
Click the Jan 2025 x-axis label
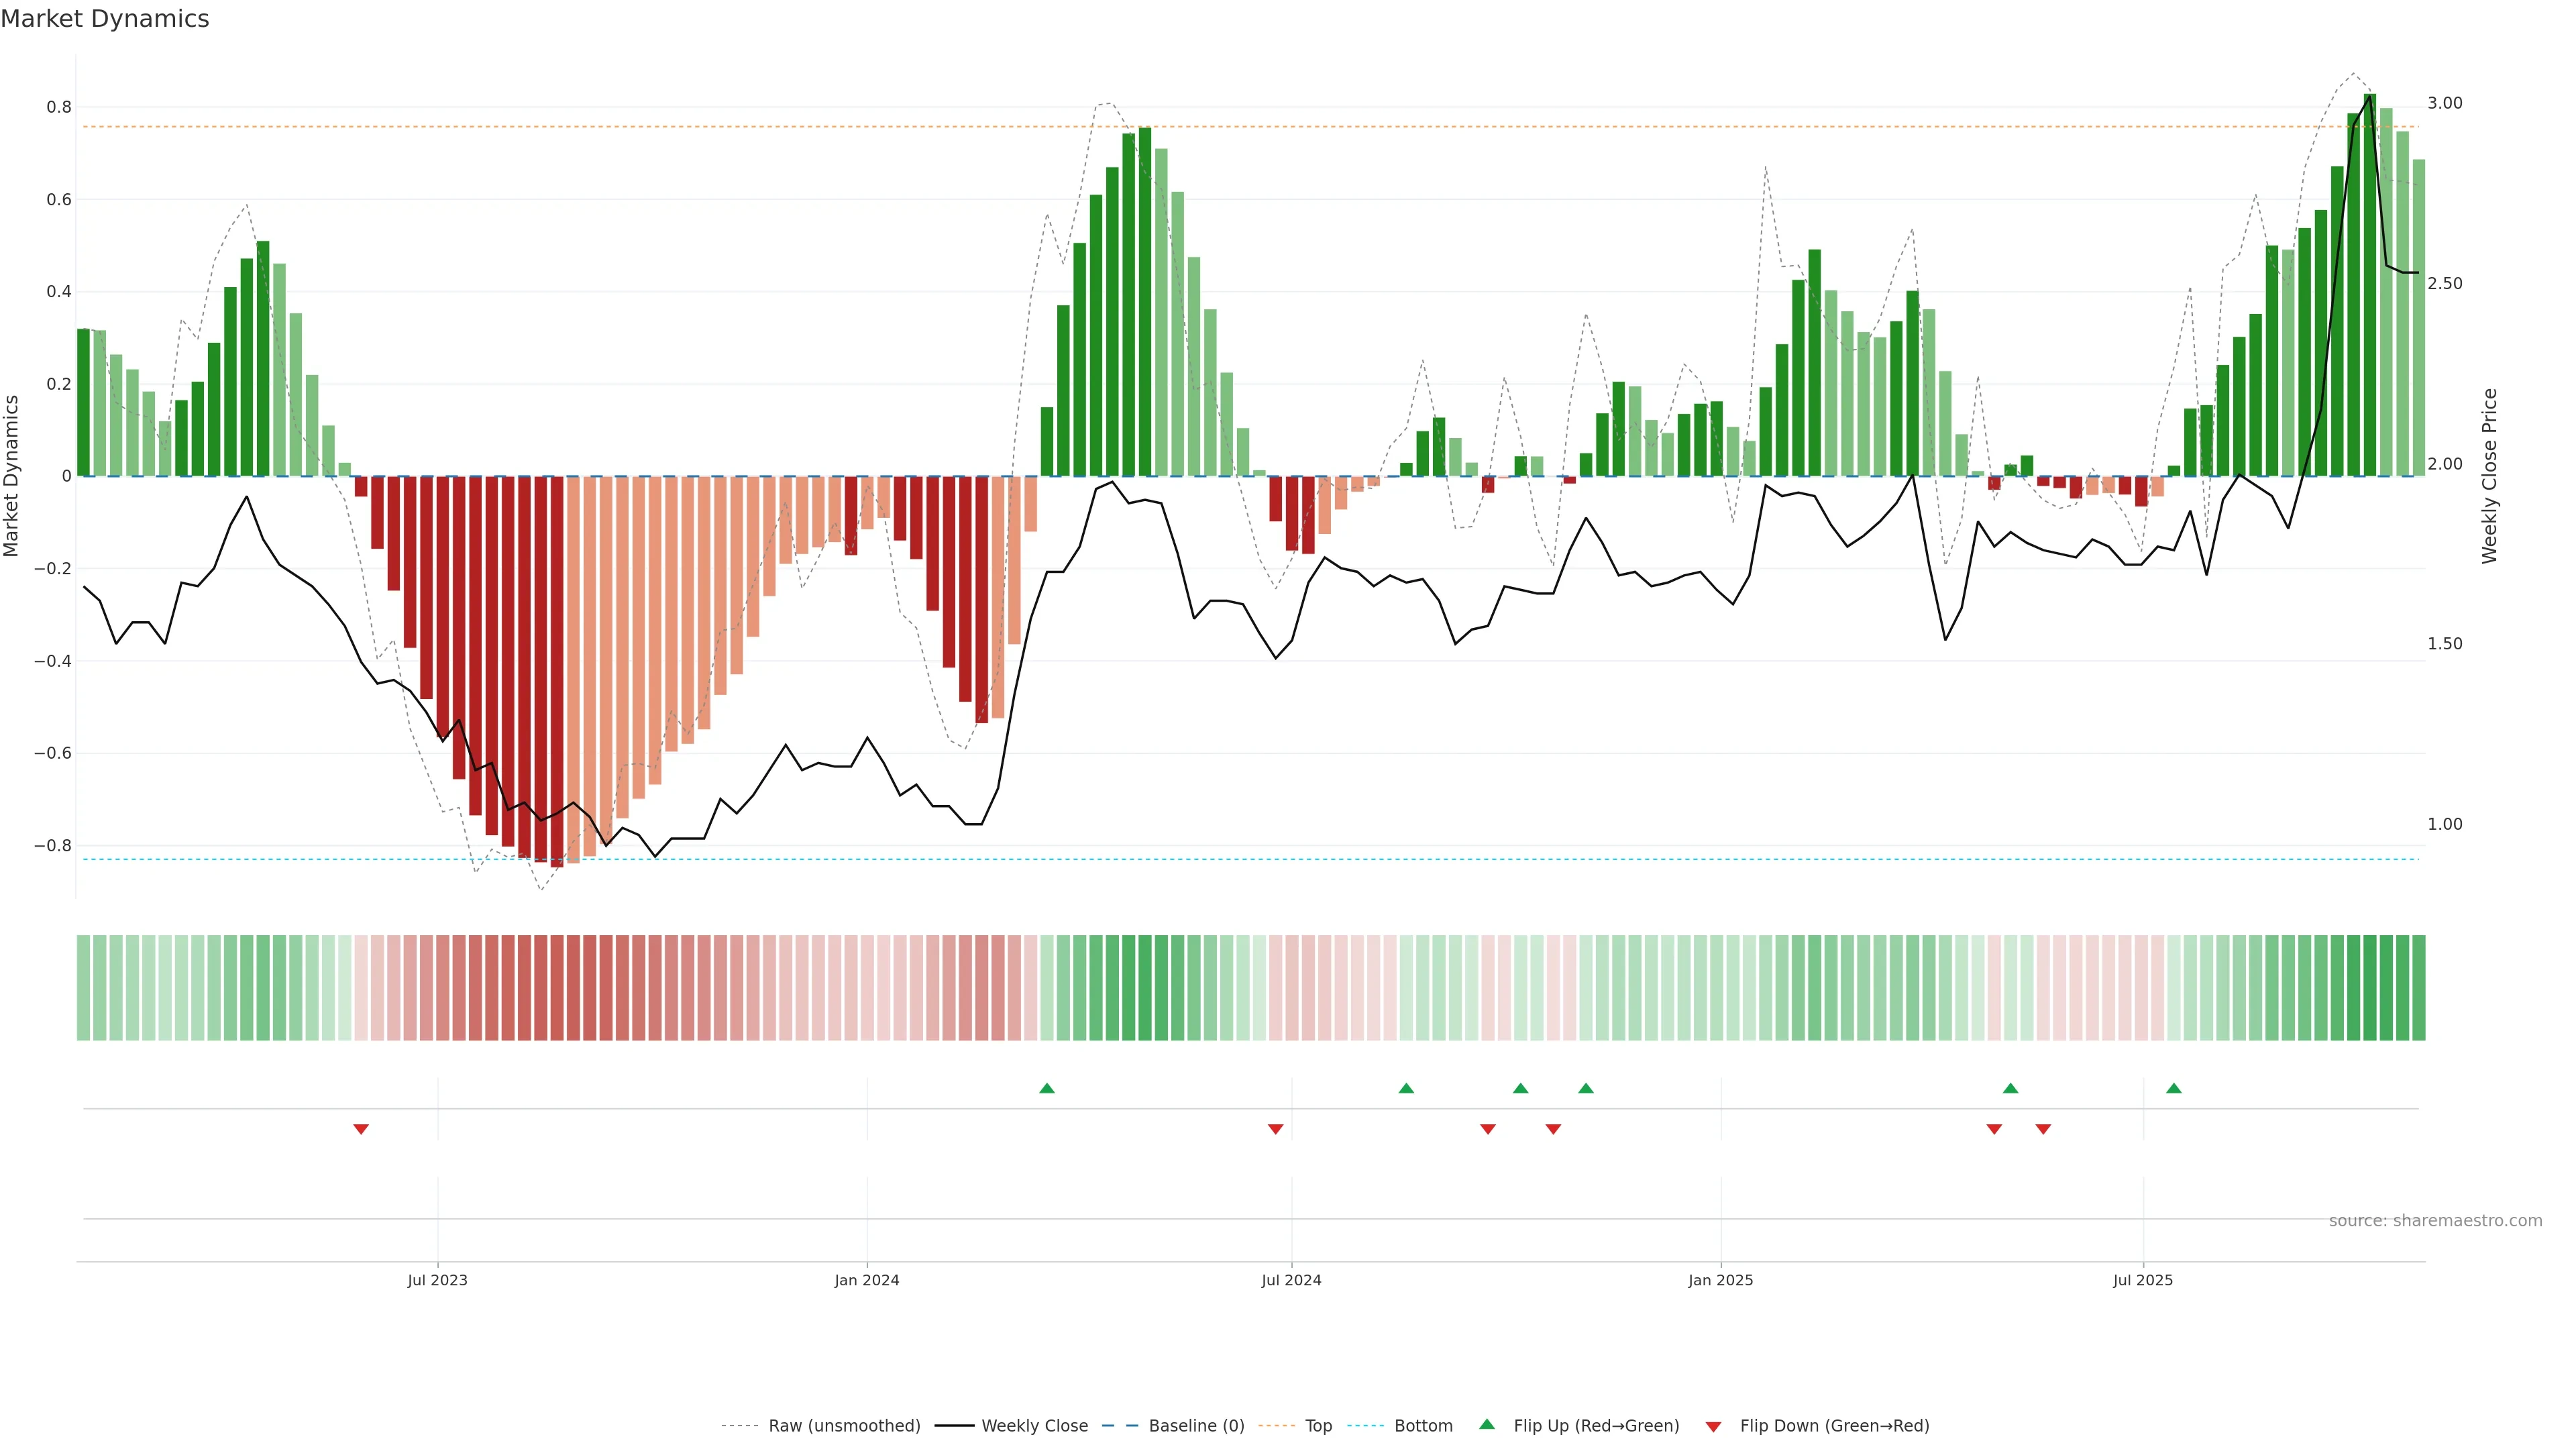pyautogui.click(x=1720, y=1280)
